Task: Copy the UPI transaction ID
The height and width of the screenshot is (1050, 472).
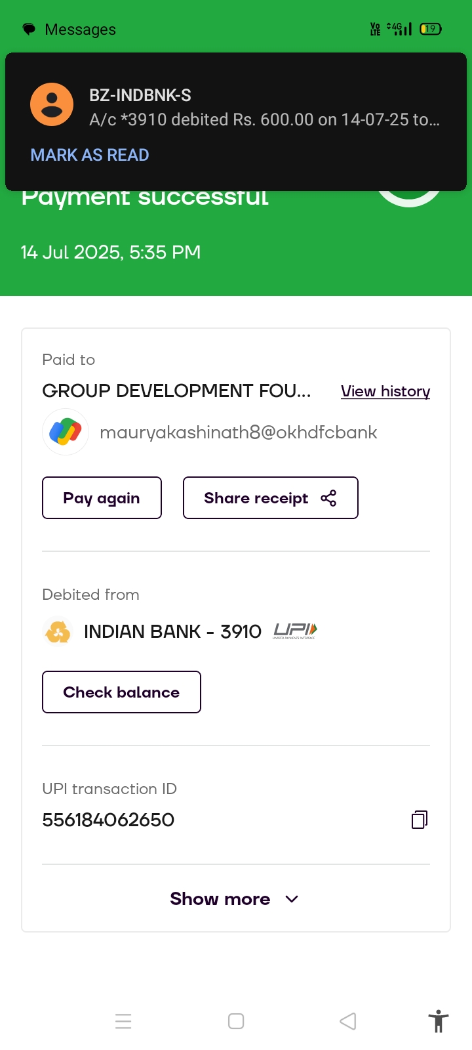Action: click(x=420, y=820)
